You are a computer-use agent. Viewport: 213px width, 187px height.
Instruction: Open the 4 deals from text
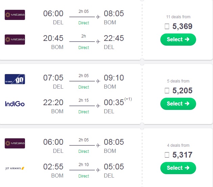(x=178, y=145)
